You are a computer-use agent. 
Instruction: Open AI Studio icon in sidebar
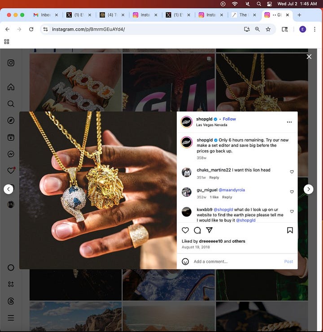tap(11, 284)
